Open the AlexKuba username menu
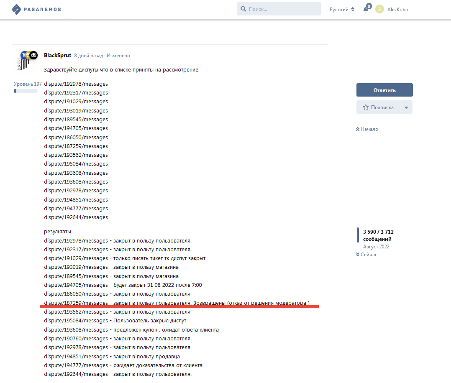 pyautogui.click(x=397, y=10)
